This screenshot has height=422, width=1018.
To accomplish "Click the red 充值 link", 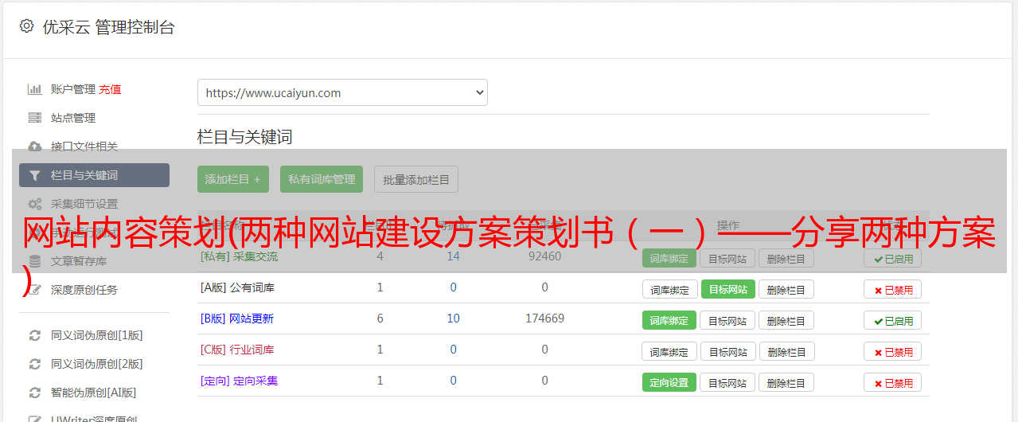I will click(x=110, y=89).
